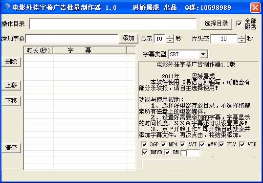Move the subtitle up with the 上移 button

[x=11, y=85]
